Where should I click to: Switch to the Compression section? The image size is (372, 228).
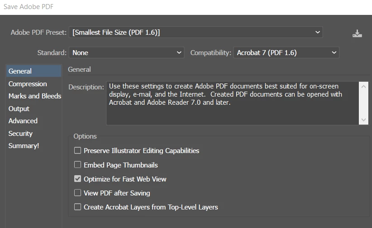33,84
